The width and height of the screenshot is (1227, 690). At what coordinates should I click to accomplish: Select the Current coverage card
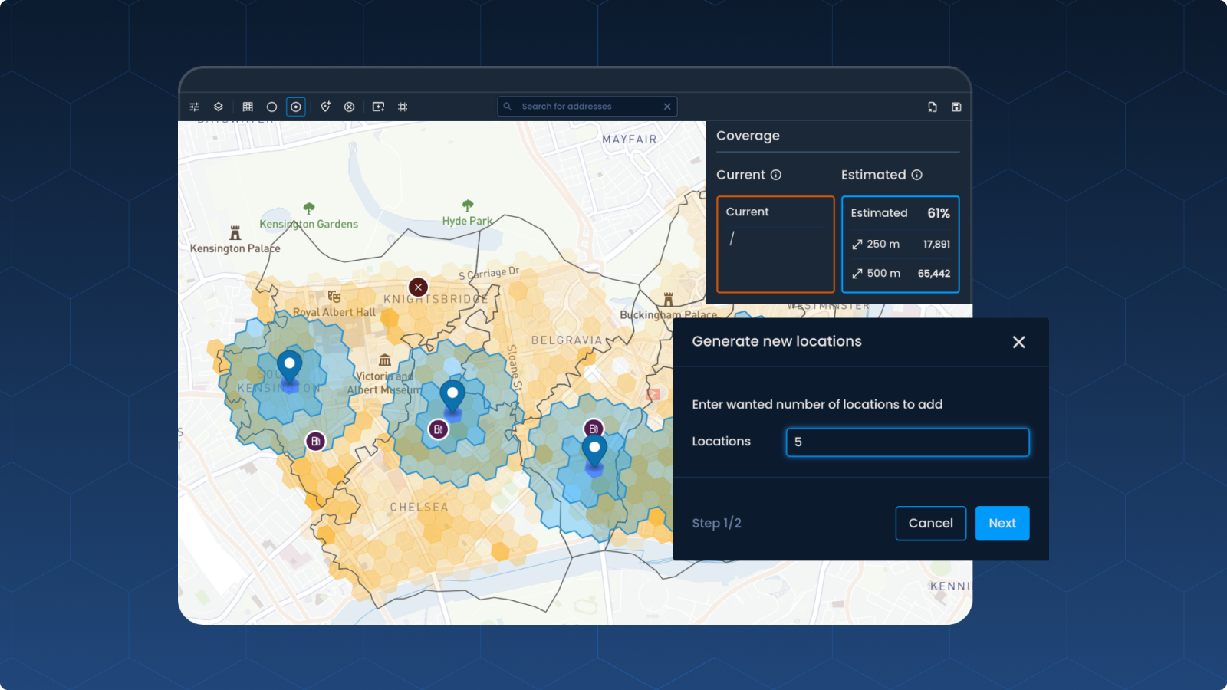[775, 245]
